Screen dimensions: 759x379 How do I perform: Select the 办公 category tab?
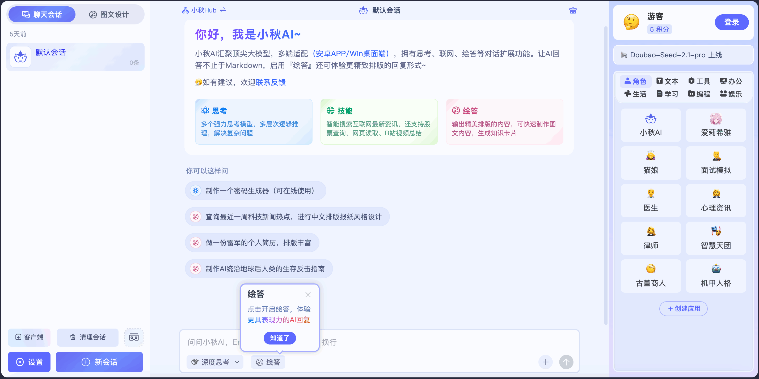point(731,81)
